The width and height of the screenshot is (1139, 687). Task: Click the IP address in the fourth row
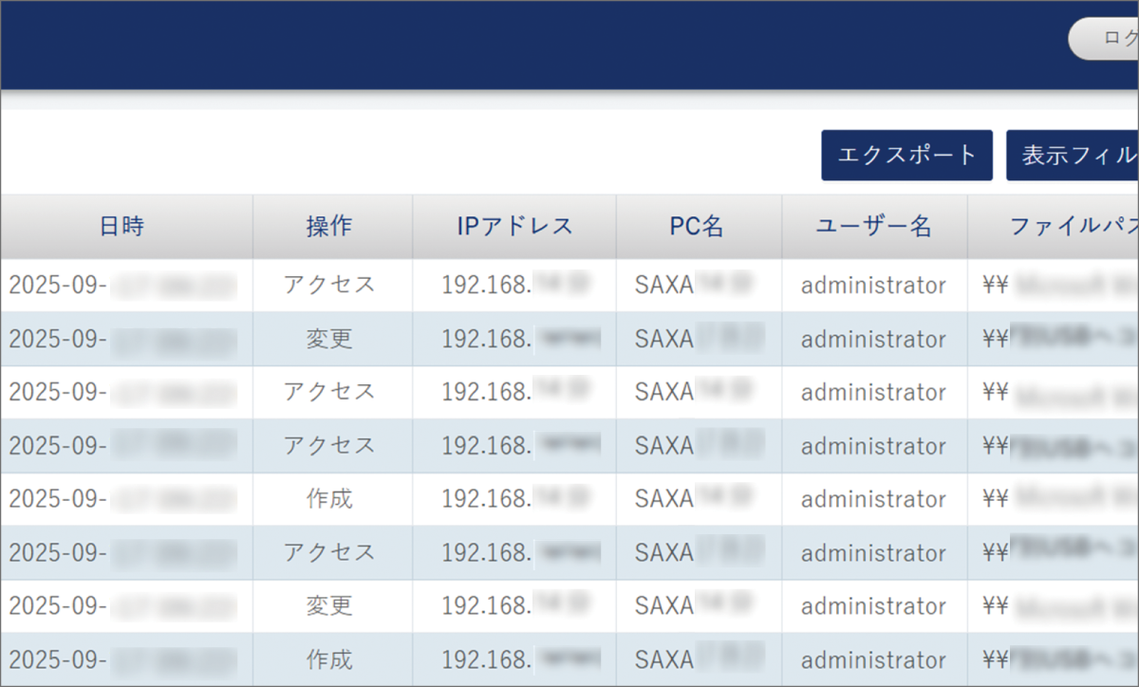click(513, 446)
